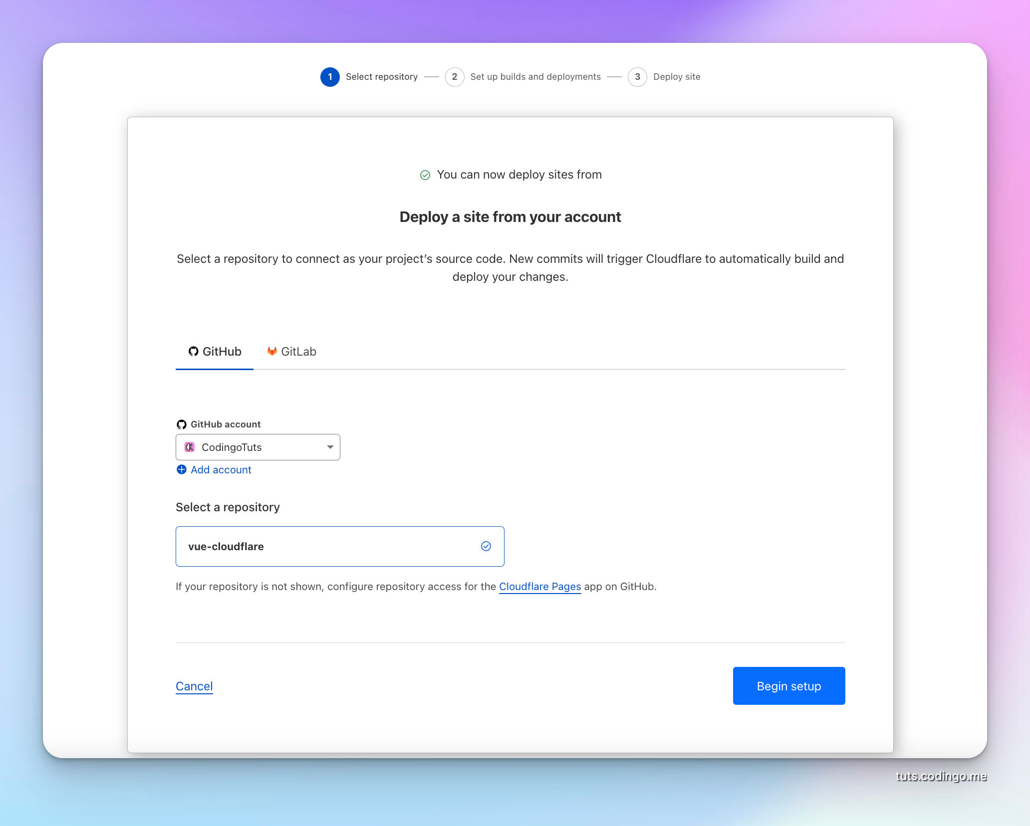Click 'You can now deploy sites from' message
Viewport: 1030px width, 826px height.
pos(519,175)
